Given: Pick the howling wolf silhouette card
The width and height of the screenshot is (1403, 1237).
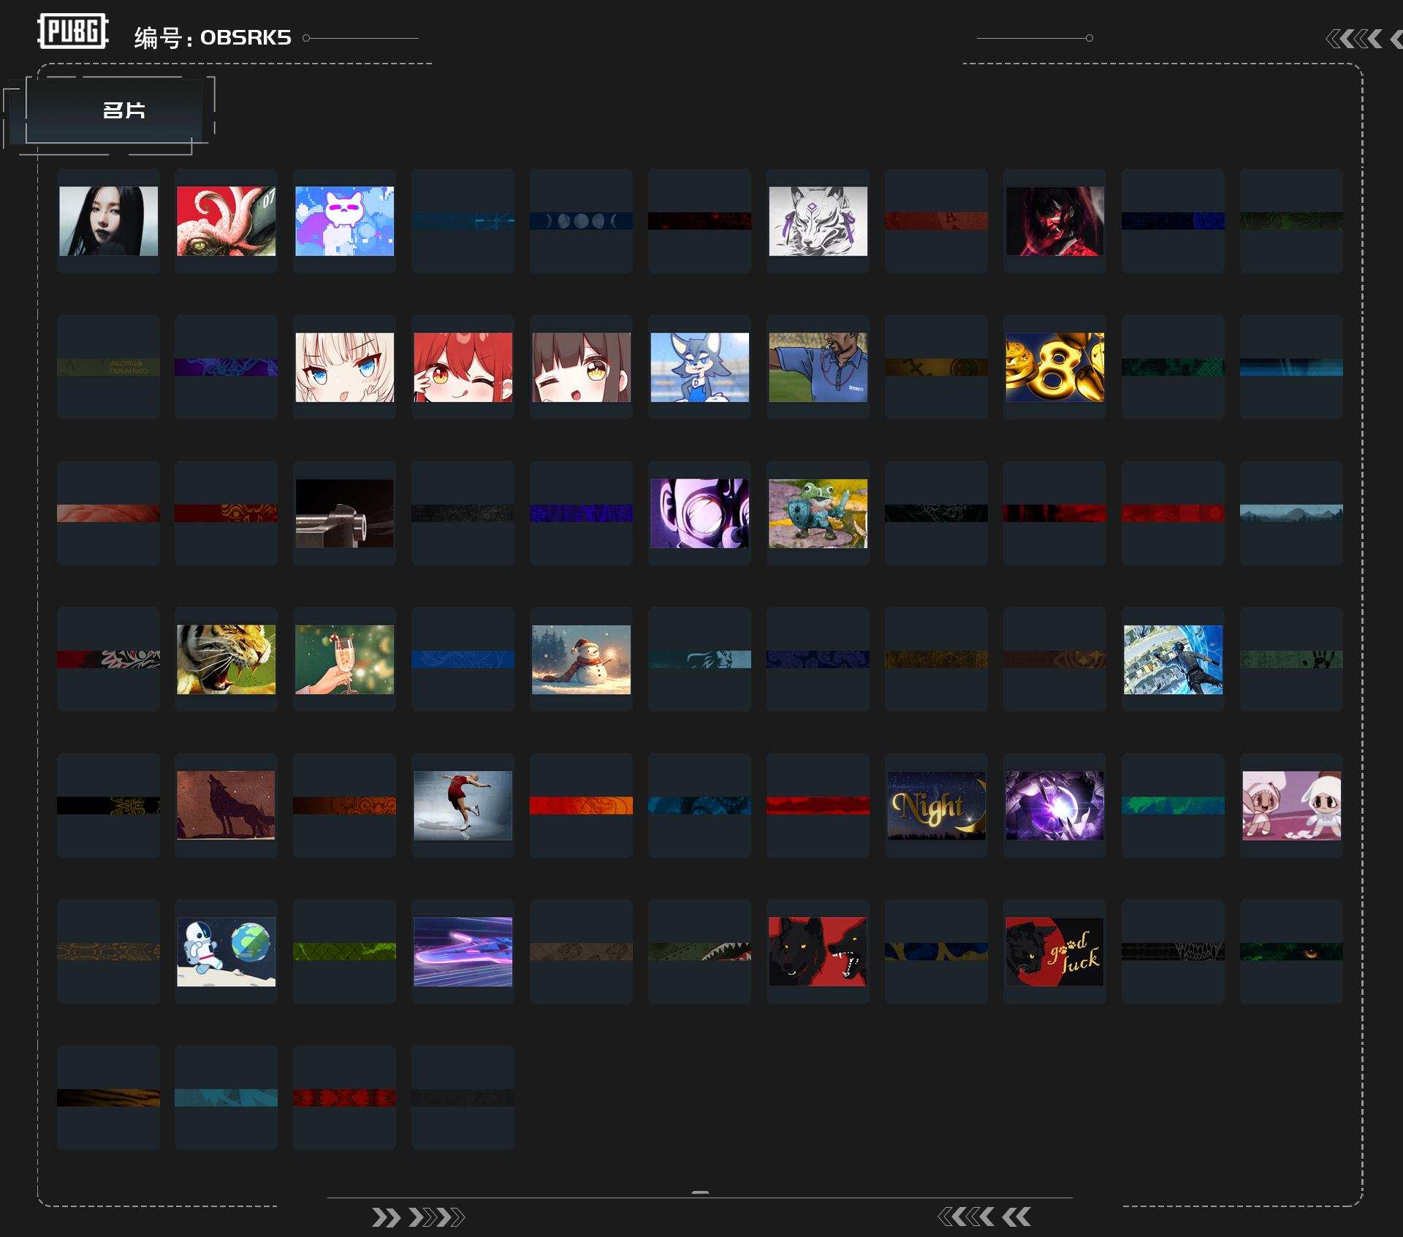Looking at the screenshot, I should coord(227,805).
